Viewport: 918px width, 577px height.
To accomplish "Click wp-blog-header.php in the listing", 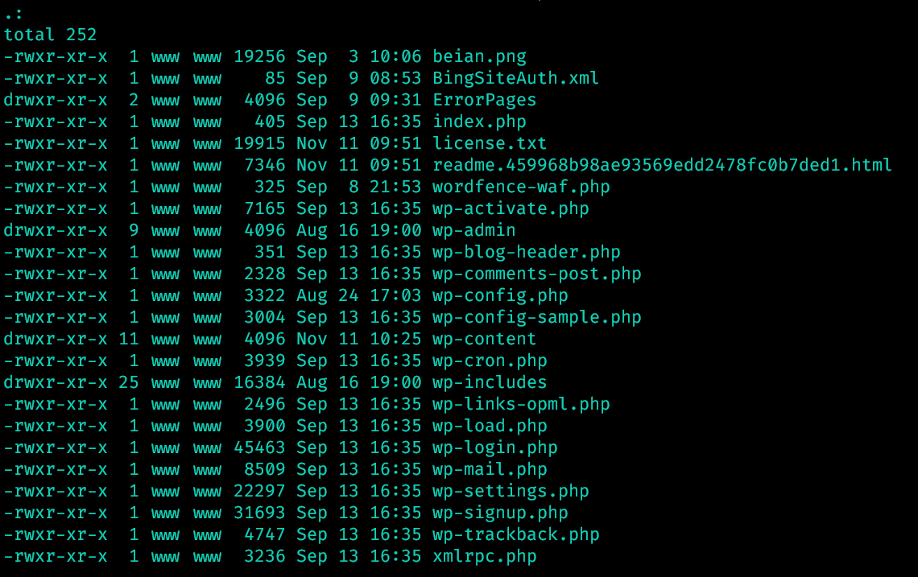I will (x=526, y=252).
